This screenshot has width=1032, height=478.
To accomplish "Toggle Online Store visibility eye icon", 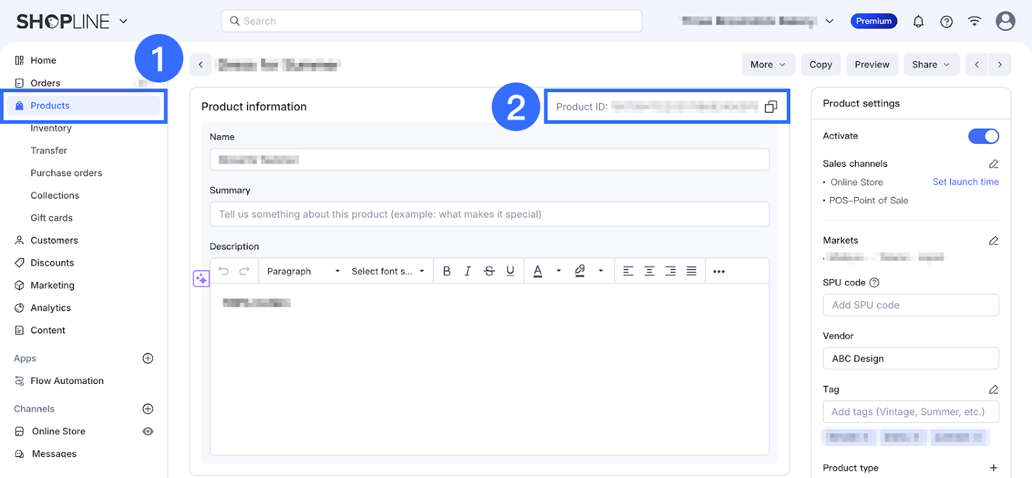I will 148,432.
